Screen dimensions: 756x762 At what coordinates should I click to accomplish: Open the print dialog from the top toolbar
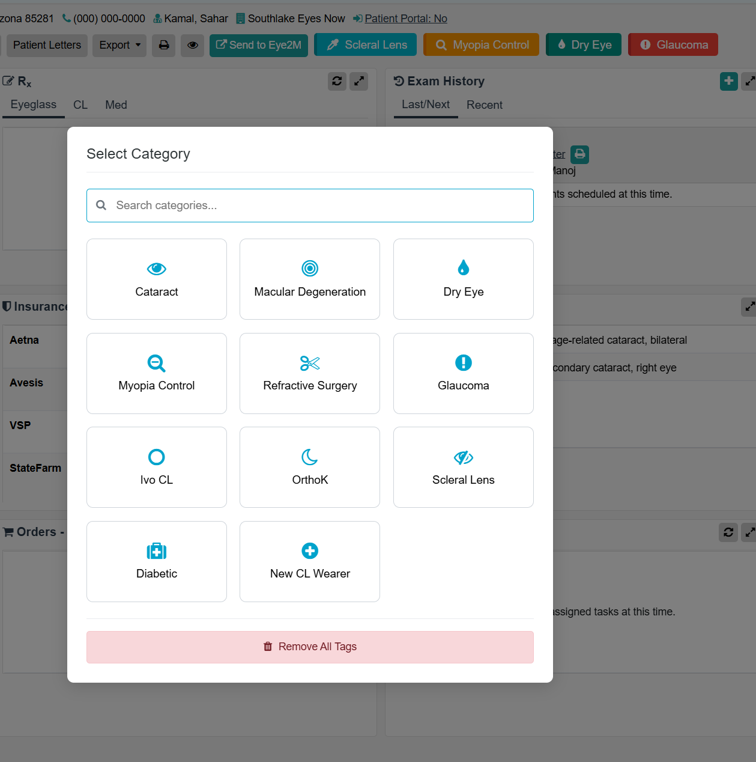[163, 45]
